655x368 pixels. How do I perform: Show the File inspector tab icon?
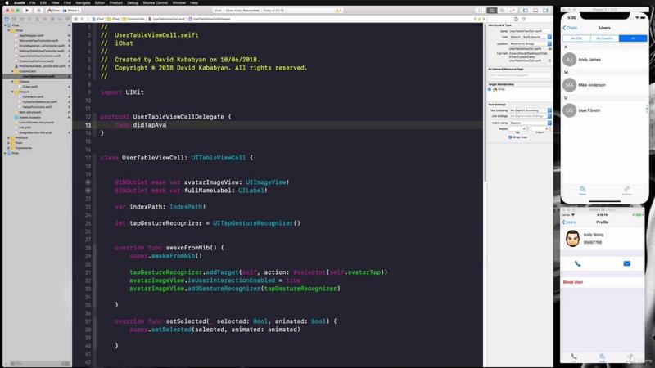pos(516,19)
